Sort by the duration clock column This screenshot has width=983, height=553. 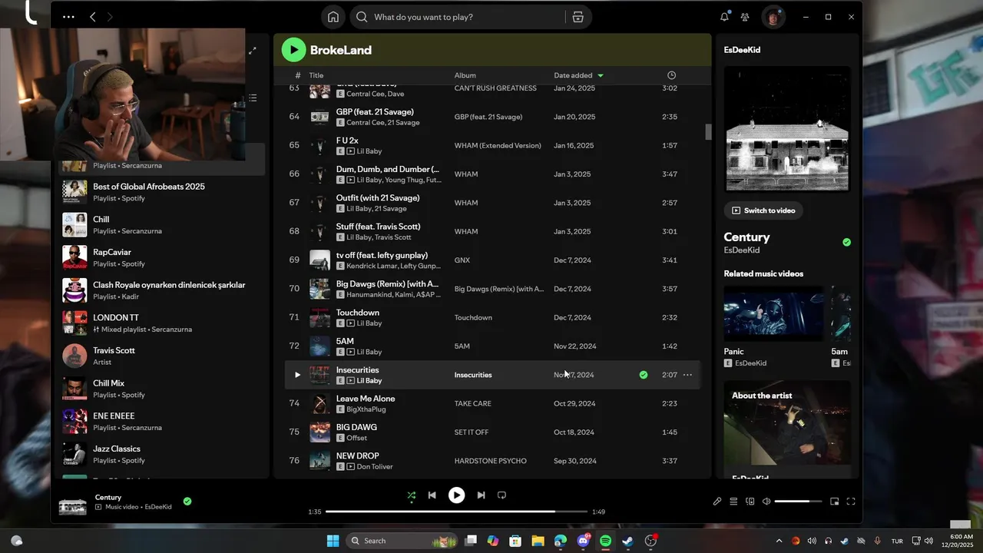[x=672, y=75]
